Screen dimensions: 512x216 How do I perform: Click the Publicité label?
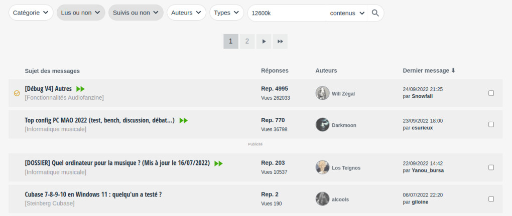click(255, 144)
